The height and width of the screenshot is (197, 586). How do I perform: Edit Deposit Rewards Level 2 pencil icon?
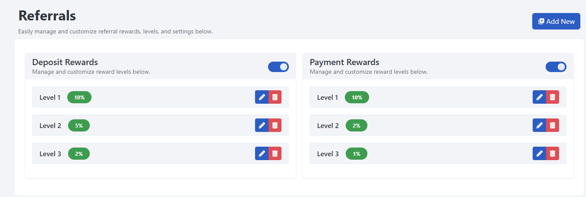[262, 125]
